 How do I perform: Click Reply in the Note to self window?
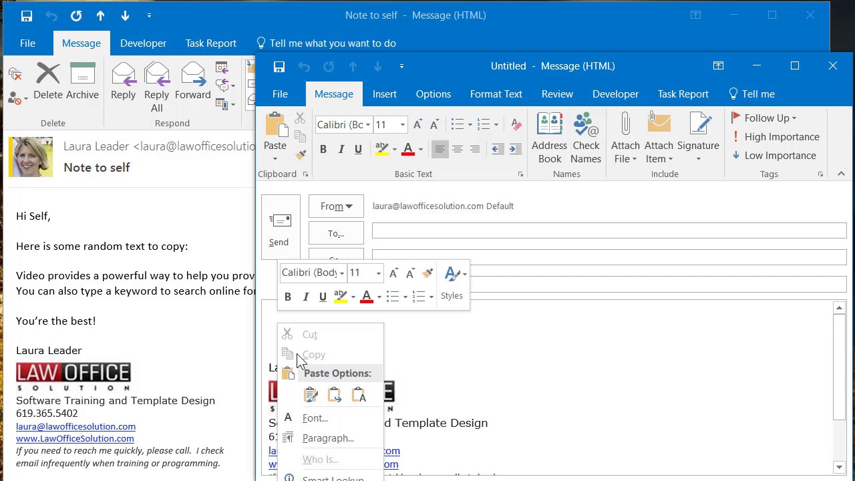[x=123, y=82]
